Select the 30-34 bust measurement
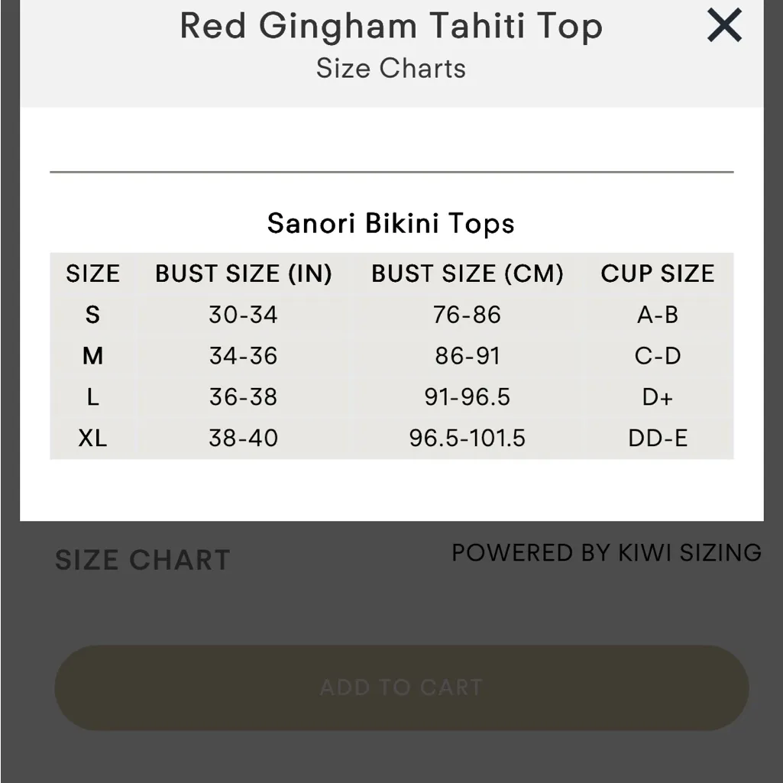 click(x=244, y=315)
